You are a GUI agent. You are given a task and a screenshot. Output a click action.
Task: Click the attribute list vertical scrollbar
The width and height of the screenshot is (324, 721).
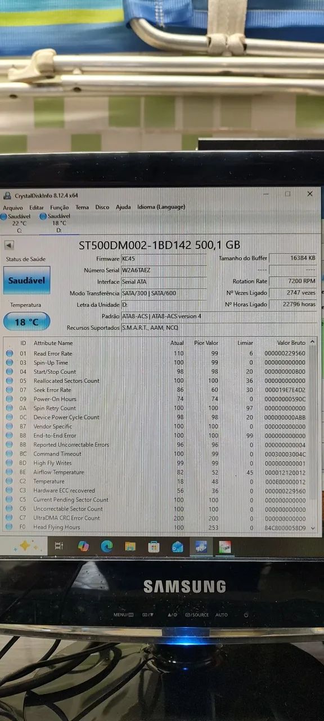[x=313, y=434]
